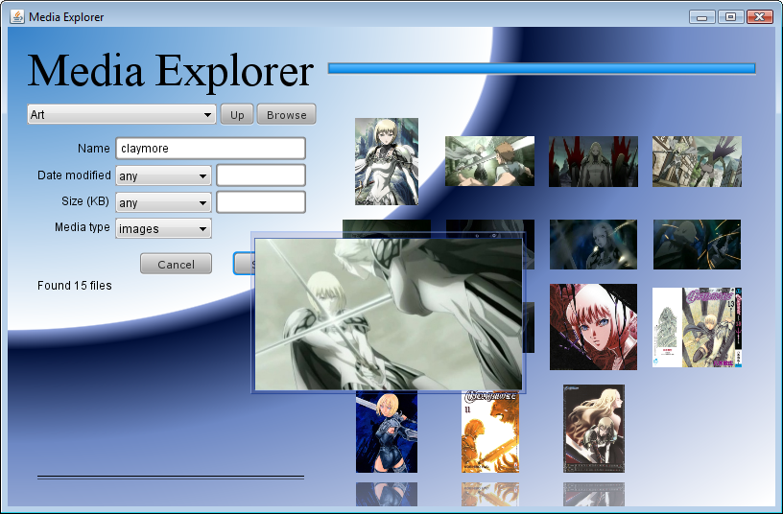The height and width of the screenshot is (514, 783).
Task: Open the armored blonde warrior portrait thumbnail
Action: (387, 162)
